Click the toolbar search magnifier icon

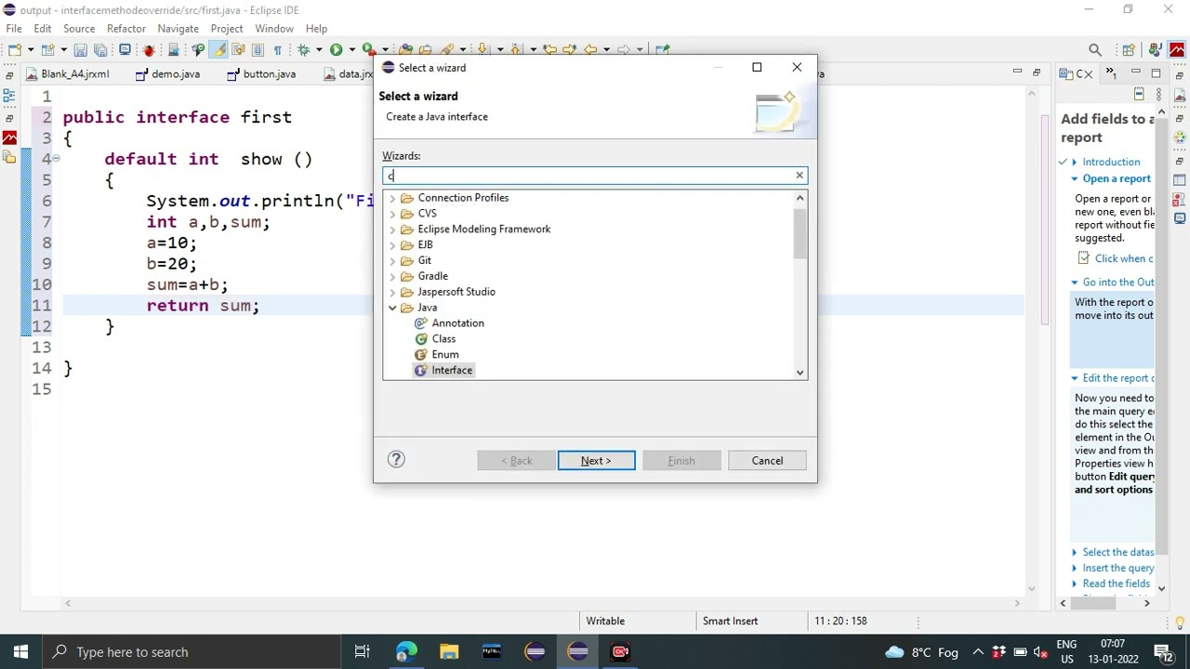[1095, 50]
